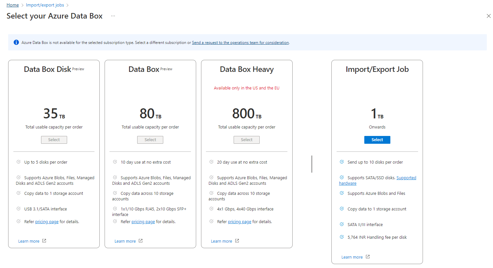Screen dimensions: 493x268
Task: Click check icon beside 5,764 INR Handling fee
Action: coord(342,237)
